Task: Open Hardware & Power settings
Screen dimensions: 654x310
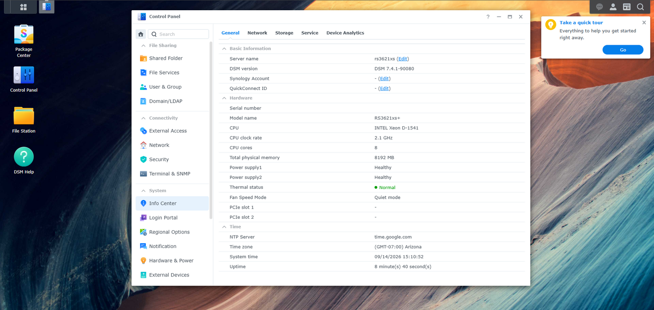Action: click(172, 260)
